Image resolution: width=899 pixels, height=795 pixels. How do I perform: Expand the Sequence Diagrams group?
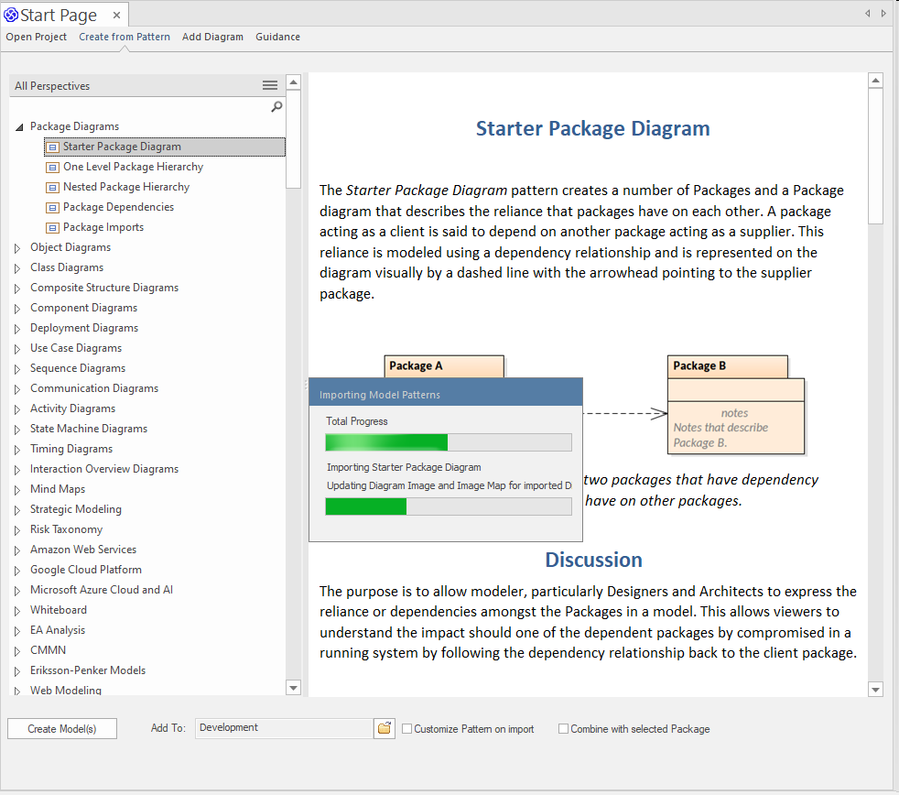pos(17,368)
